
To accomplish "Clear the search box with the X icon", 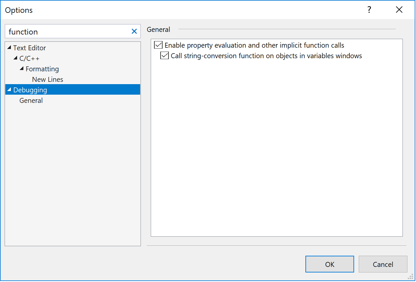I will pos(134,31).
